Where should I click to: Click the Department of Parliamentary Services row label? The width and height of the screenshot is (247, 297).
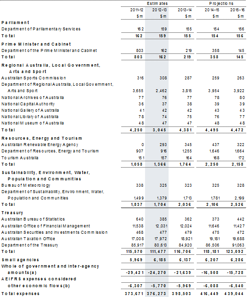(x=41, y=29)
